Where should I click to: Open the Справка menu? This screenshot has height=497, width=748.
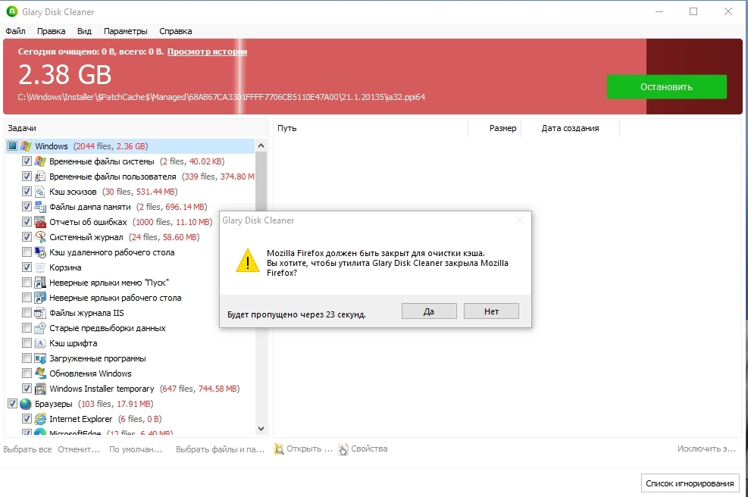tap(176, 31)
